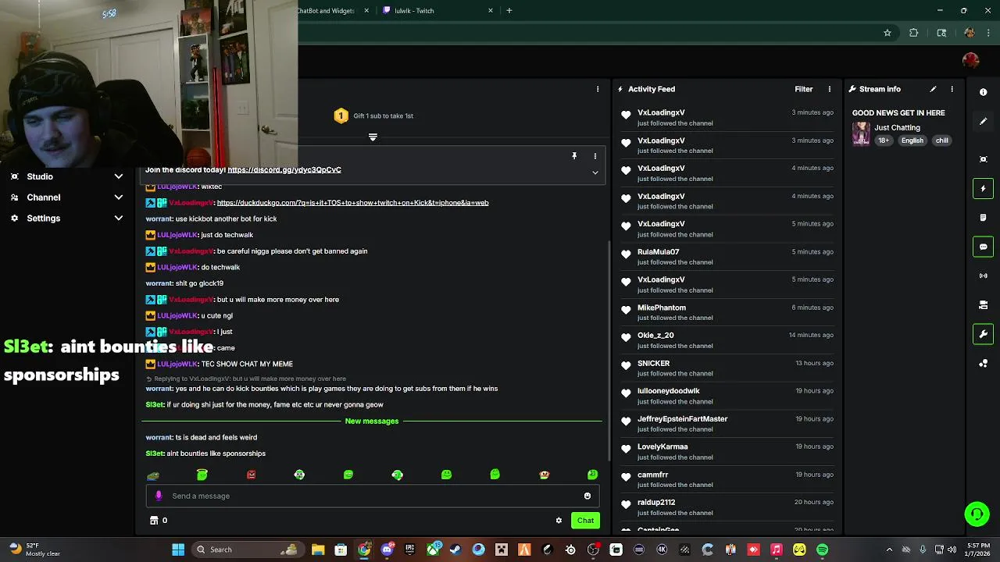The image size is (1000, 562).
Task: Click the gold number 1 leaderboard badge
Action: (341, 116)
